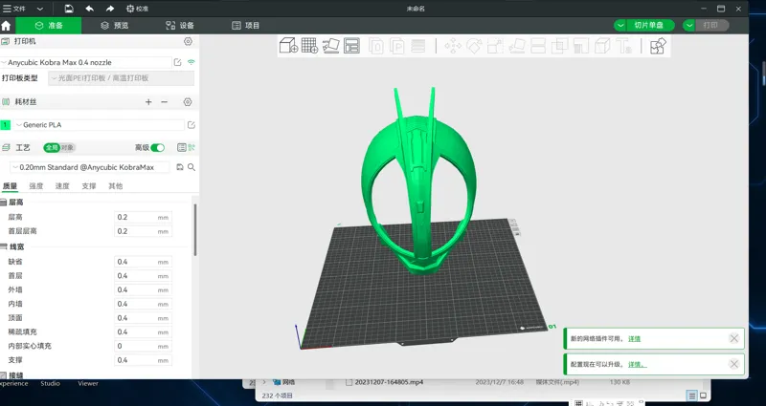The image size is (766, 406).
Task: Select the Lay on face tool icon
Action: click(x=517, y=46)
